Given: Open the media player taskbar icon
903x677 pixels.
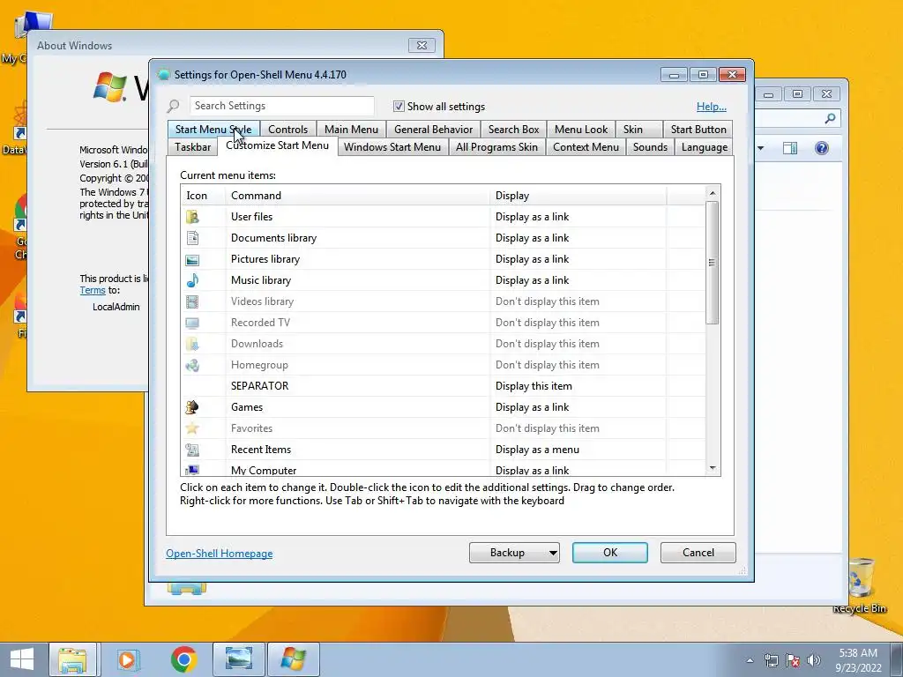Looking at the screenshot, I should point(127,659).
